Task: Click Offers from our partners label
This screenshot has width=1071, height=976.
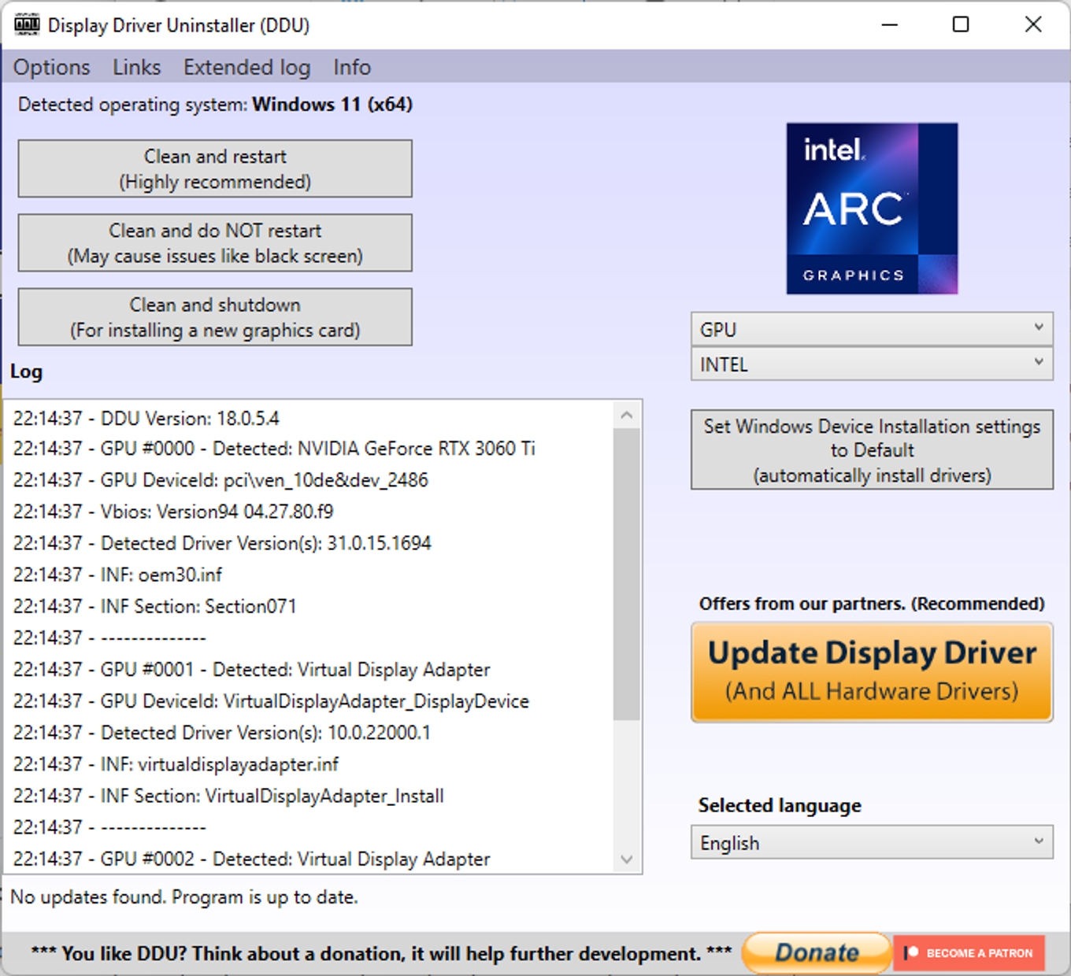Action: [872, 604]
